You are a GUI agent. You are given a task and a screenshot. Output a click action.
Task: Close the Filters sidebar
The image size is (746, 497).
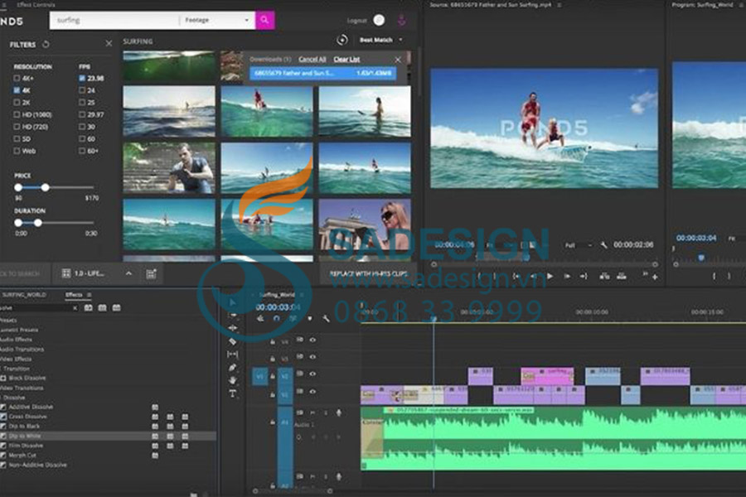[x=109, y=44]
